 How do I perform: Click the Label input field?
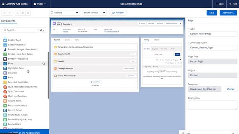click(212, 34)
